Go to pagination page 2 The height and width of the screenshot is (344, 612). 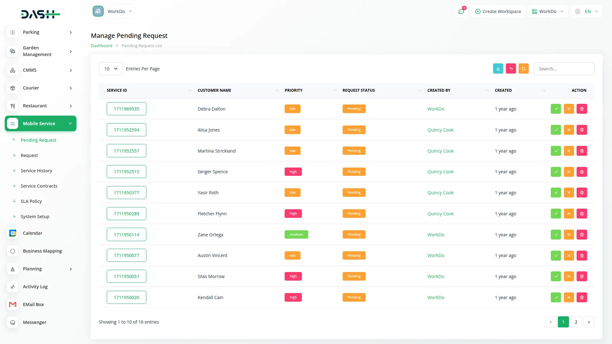click(576, 322)
